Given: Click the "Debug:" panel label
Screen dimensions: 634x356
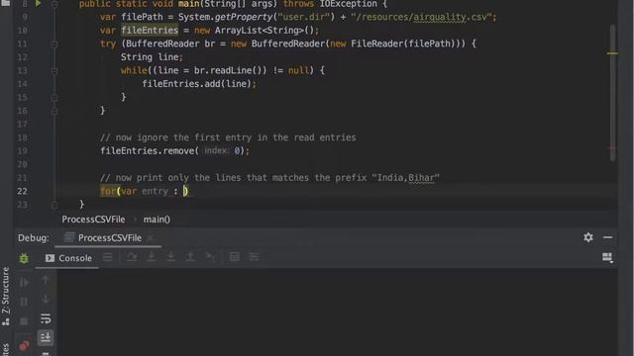Looking at the screenshot, I should 33,238.
